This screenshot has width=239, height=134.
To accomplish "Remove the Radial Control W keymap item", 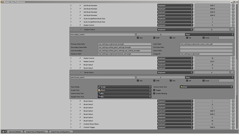I will tap(233, 58).
